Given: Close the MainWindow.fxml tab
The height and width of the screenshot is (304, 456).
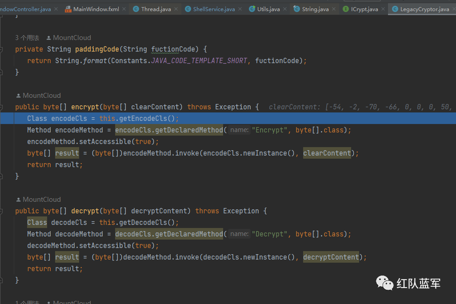Looking at the screenshot, I should (124, 9).
